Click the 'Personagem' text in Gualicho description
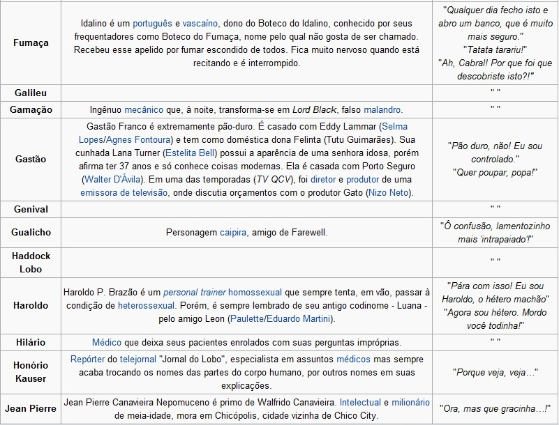 click(191, 233)
